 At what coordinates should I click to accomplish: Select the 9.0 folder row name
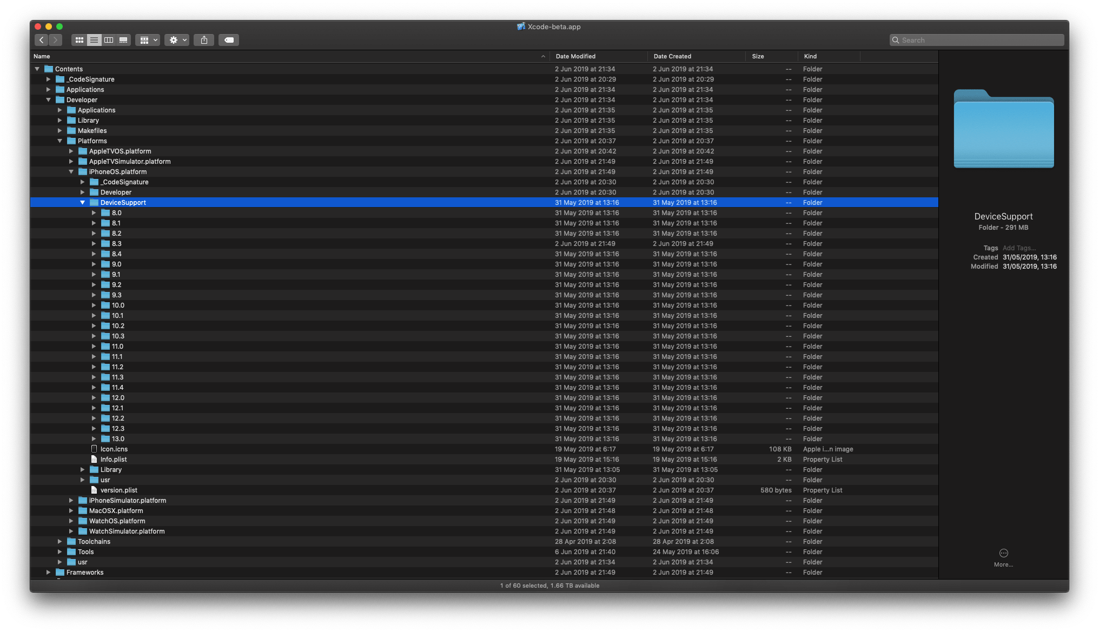(x=116, y=264)
